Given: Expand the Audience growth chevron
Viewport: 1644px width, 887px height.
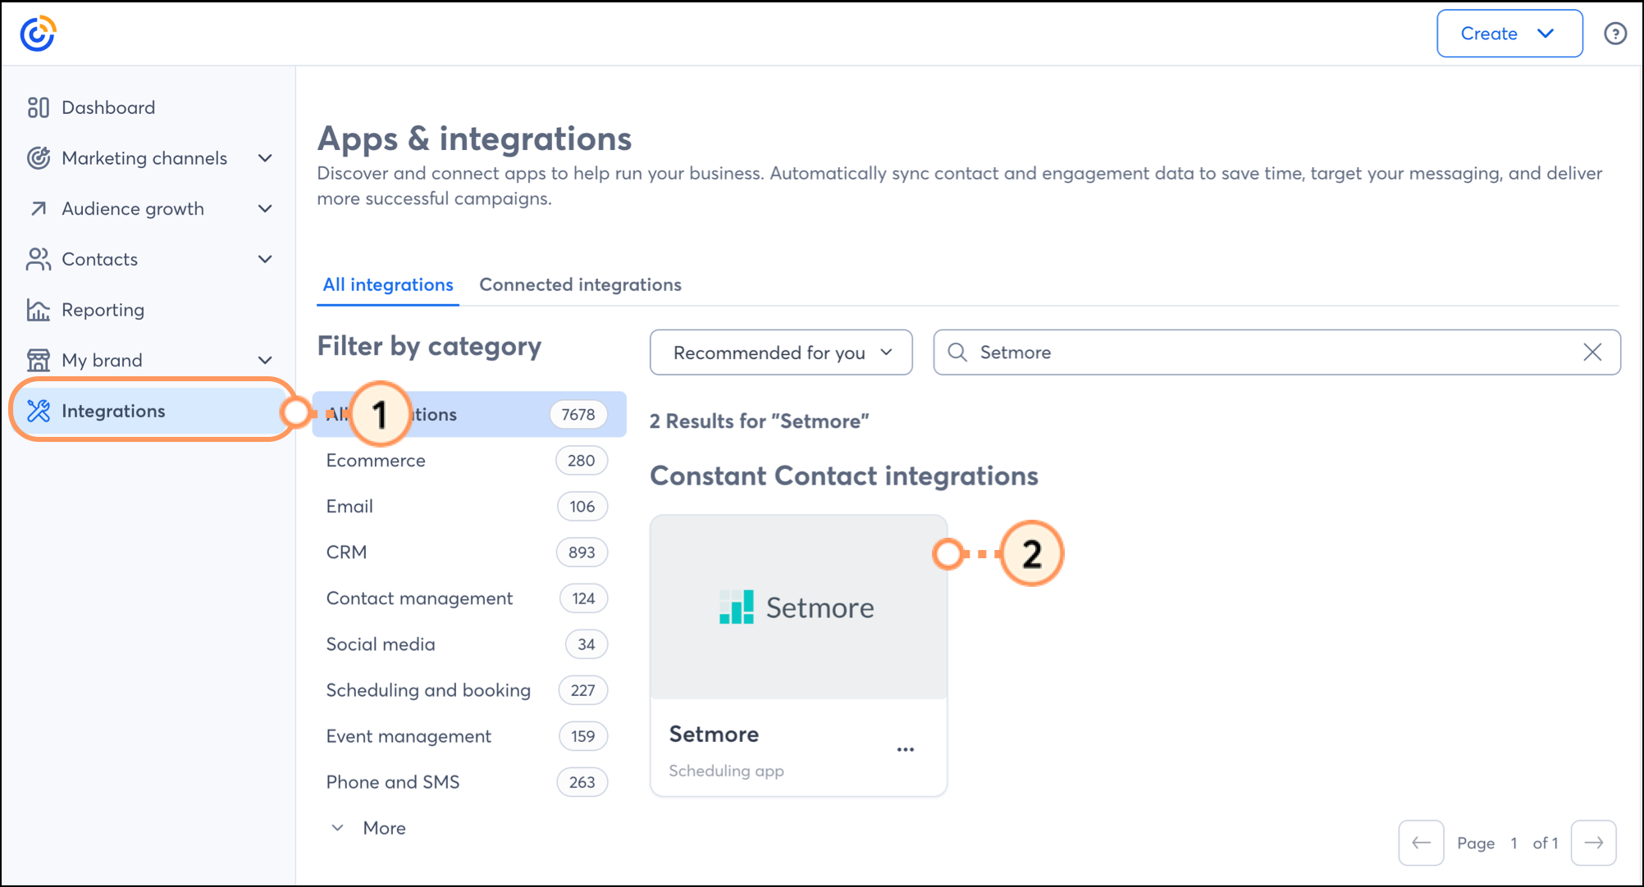Looking at the screenshot, I should point(265,208).
